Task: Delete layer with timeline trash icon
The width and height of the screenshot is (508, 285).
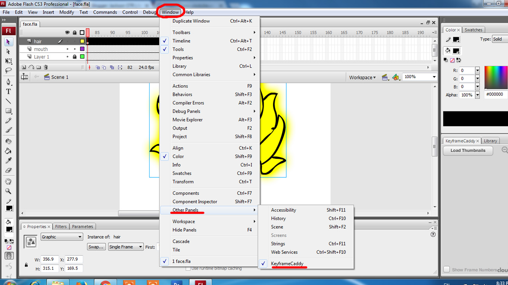Action: (46, 67)
